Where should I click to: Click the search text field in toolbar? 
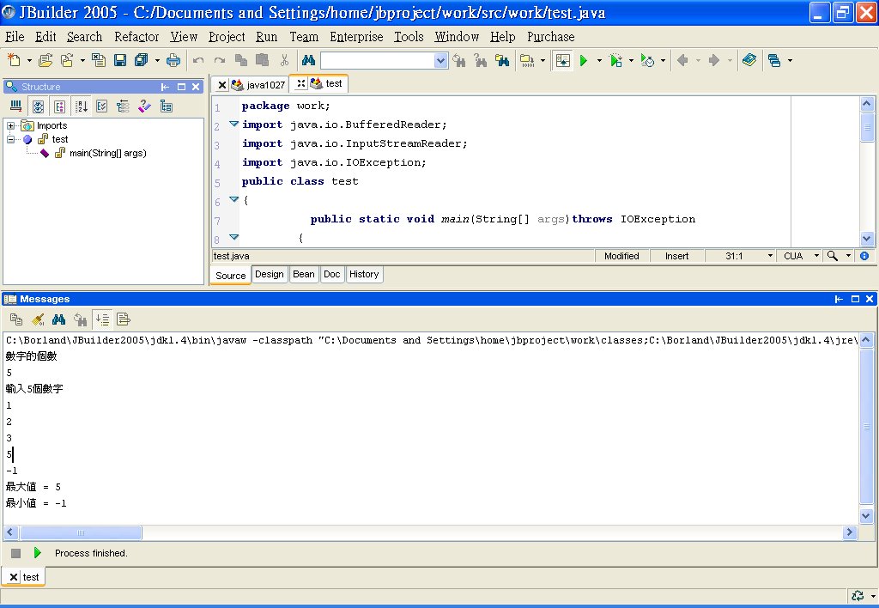point(378,60)
